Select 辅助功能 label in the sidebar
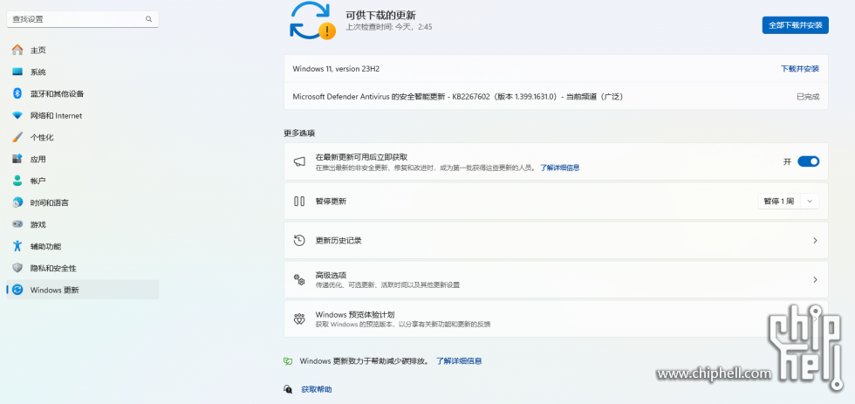The width and height of the screenshot is (855, 404). coord(45,246)
